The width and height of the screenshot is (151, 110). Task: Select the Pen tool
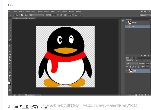10,64
